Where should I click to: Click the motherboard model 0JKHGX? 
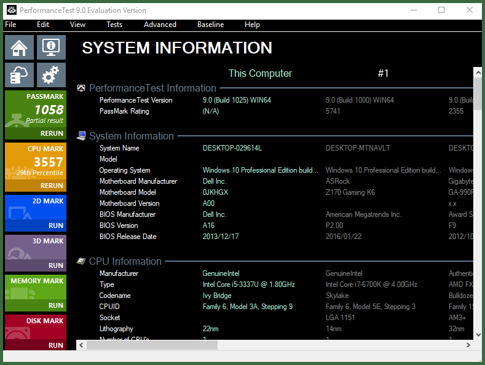(215, 192)
